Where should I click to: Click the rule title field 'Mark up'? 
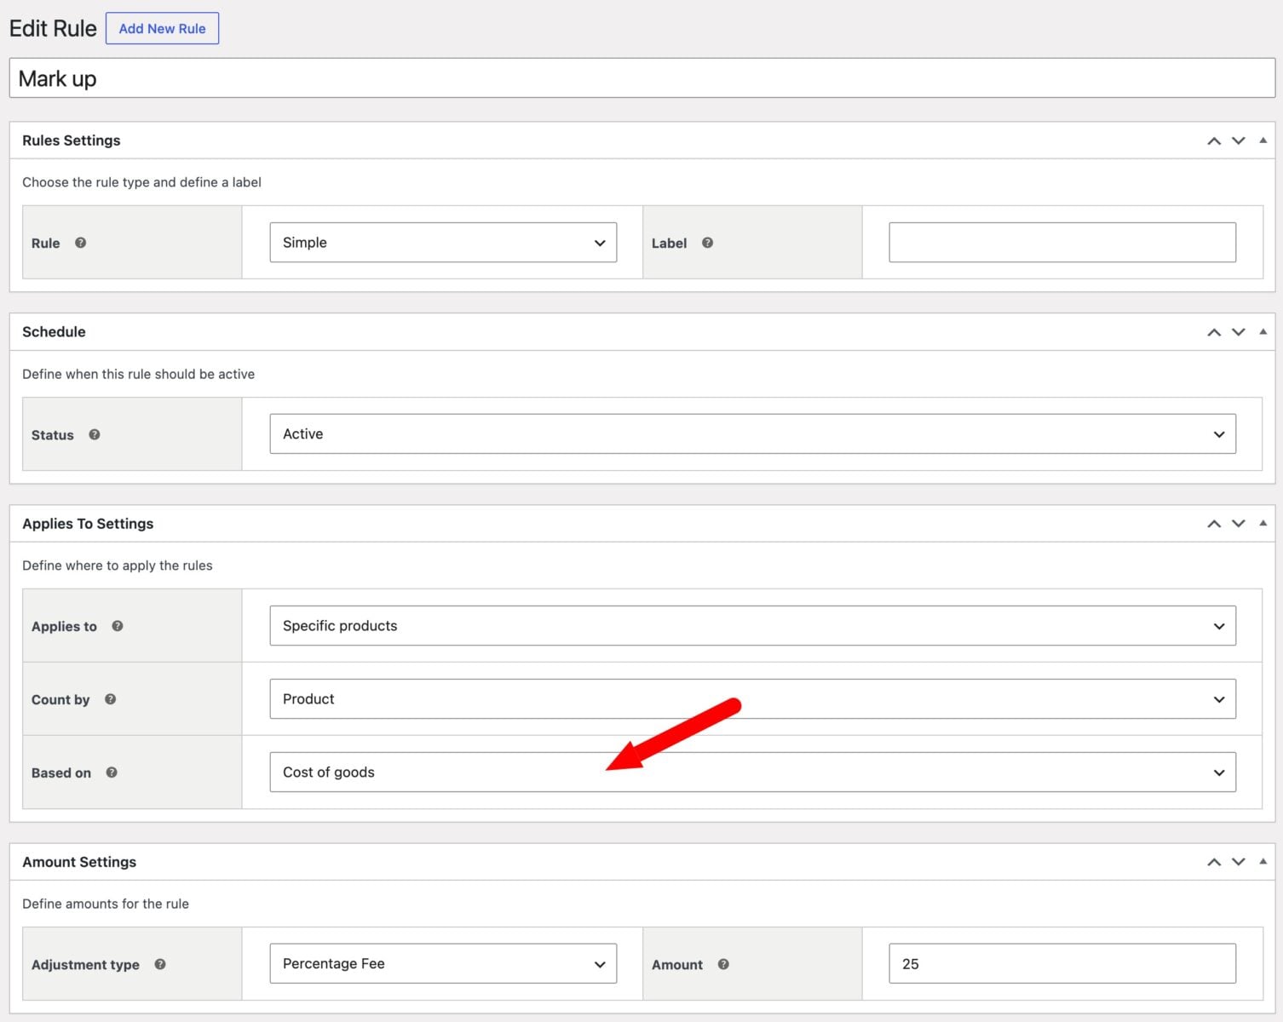tap(641, 78)
